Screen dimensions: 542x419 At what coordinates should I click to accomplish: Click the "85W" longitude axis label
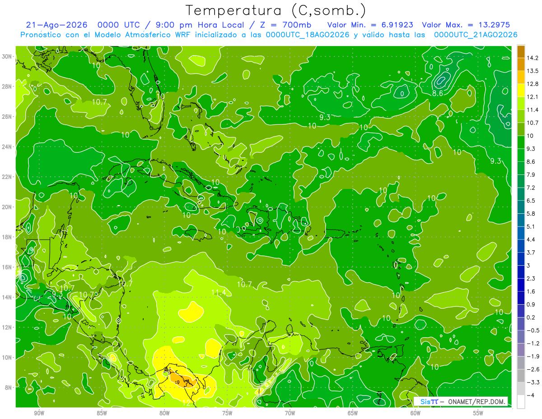(102, 413)
